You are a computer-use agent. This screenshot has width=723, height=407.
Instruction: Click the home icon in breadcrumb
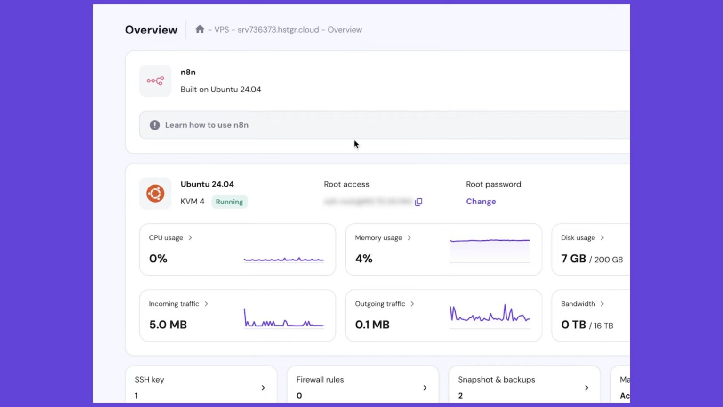pos(200,29)
